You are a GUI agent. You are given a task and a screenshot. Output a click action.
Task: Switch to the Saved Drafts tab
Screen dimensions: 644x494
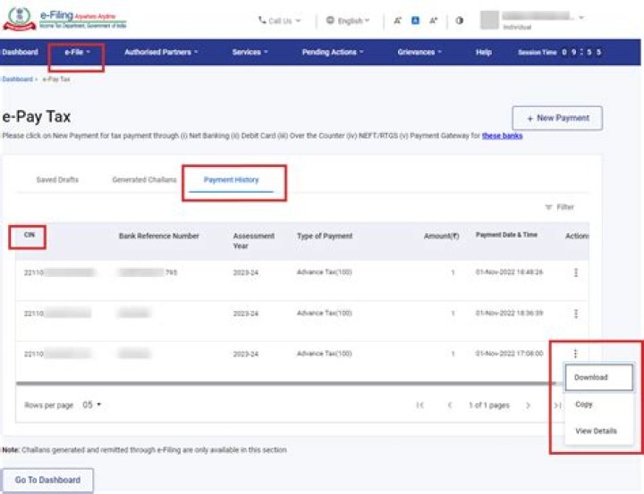(57, 180)
